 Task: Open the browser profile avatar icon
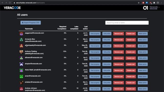(158, 3)
